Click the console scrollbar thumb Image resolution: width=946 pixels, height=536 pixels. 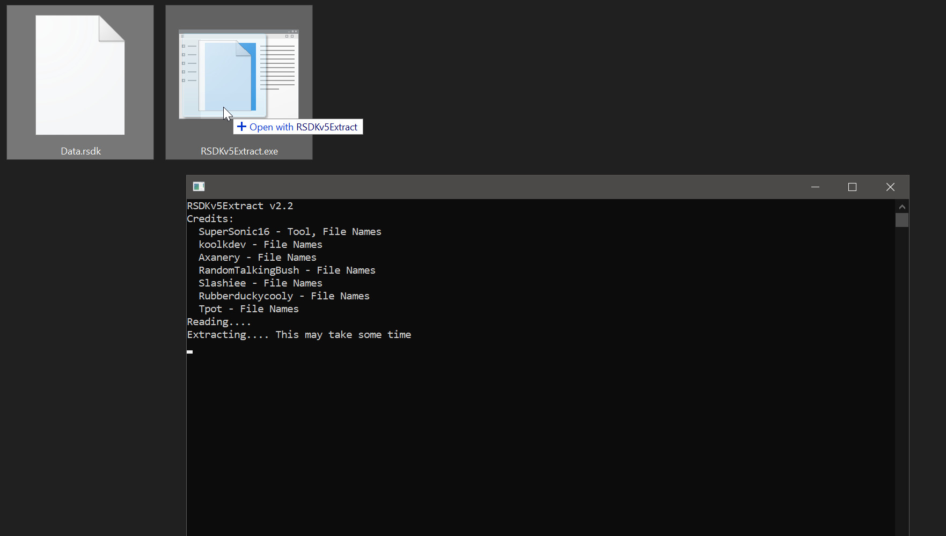point(902,220)
